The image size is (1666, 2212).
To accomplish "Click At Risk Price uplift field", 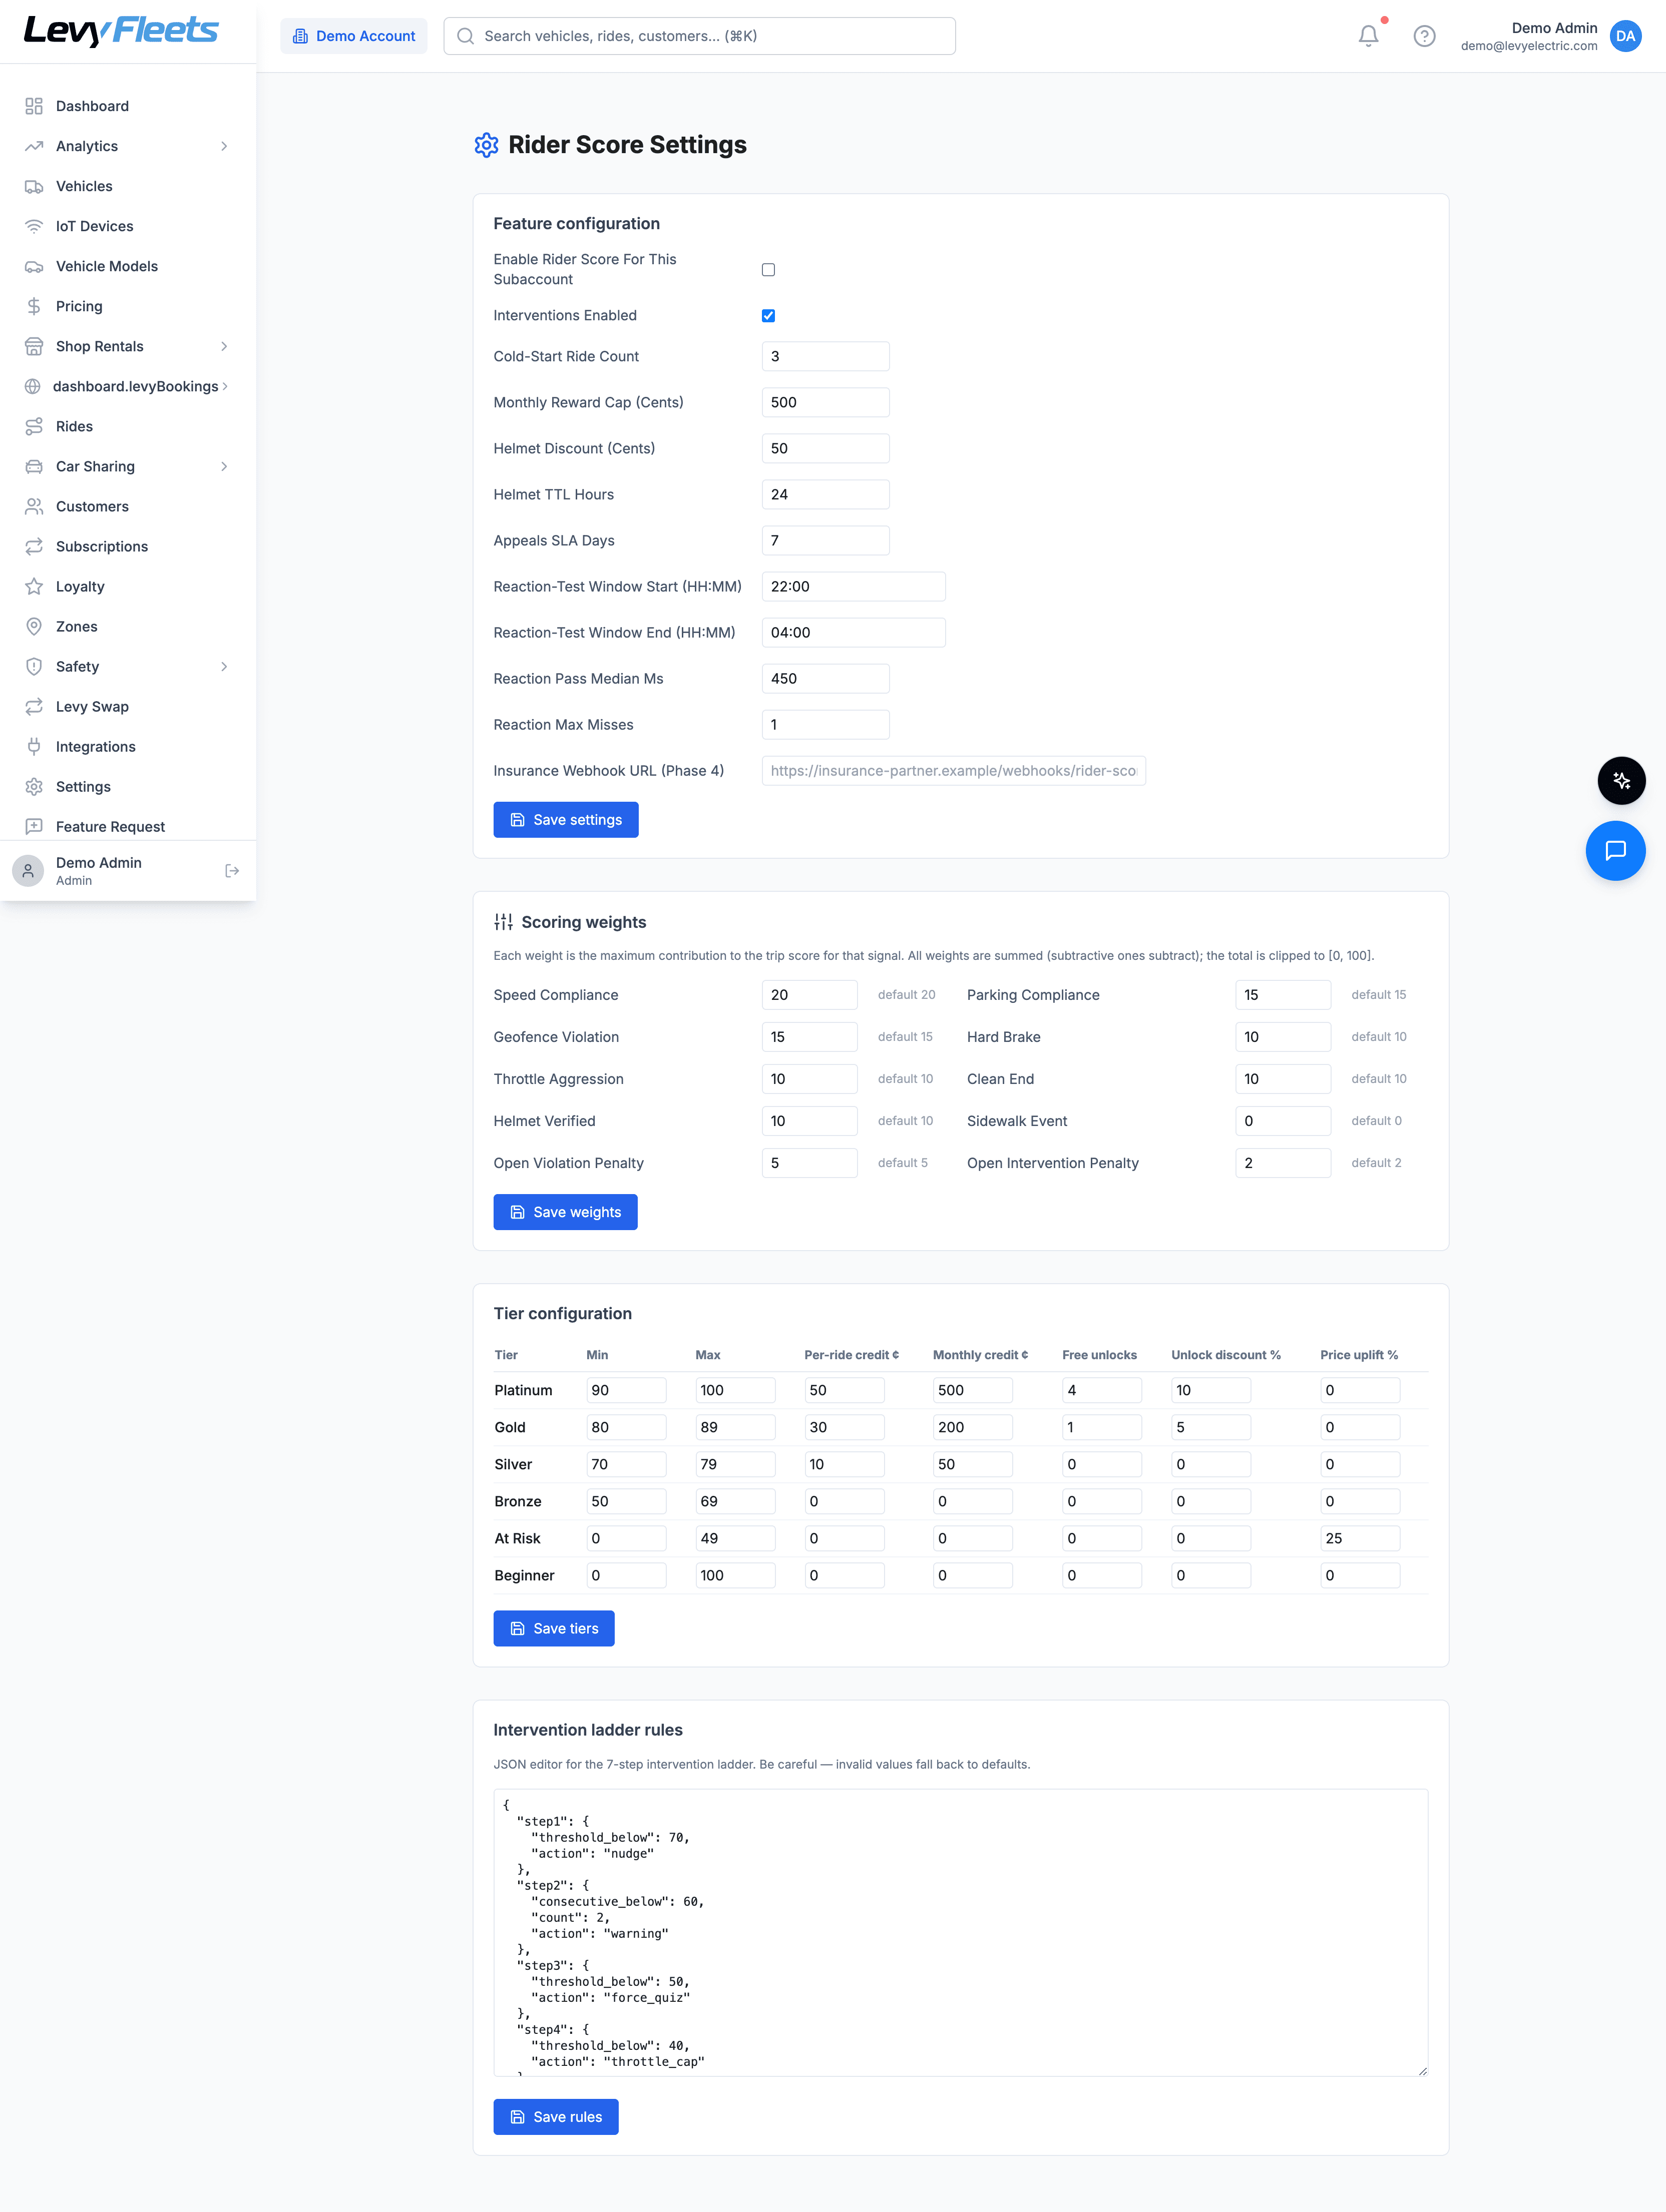I will pyautogui.click(x=1359, y=1537).
